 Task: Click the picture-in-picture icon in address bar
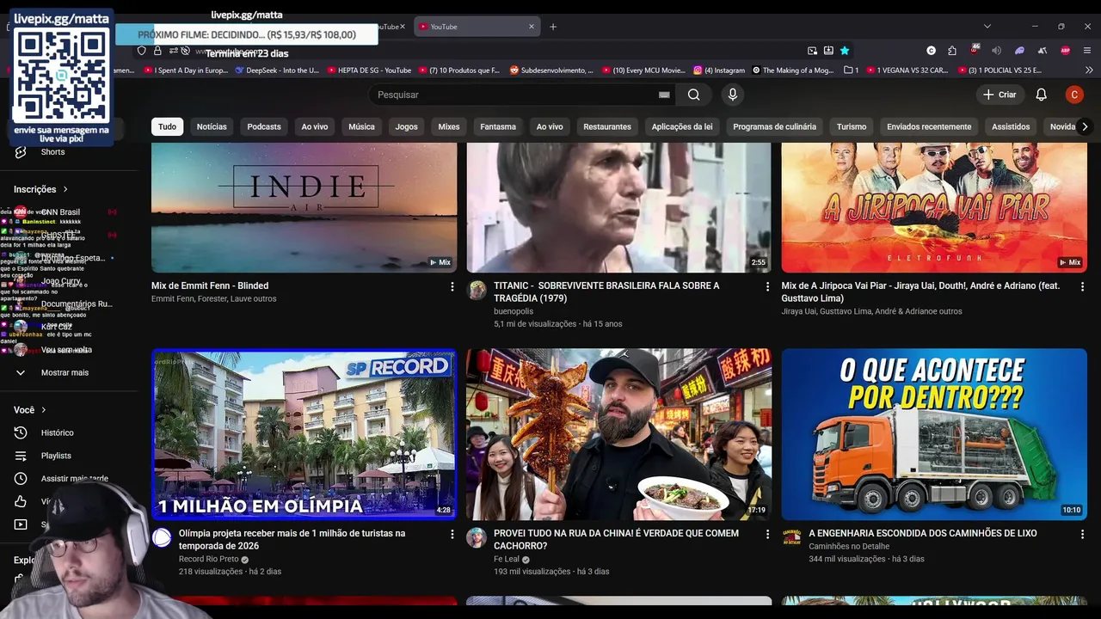coord(812,51)
